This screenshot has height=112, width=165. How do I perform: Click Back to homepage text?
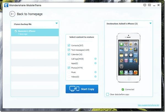(x=30, y=14)
